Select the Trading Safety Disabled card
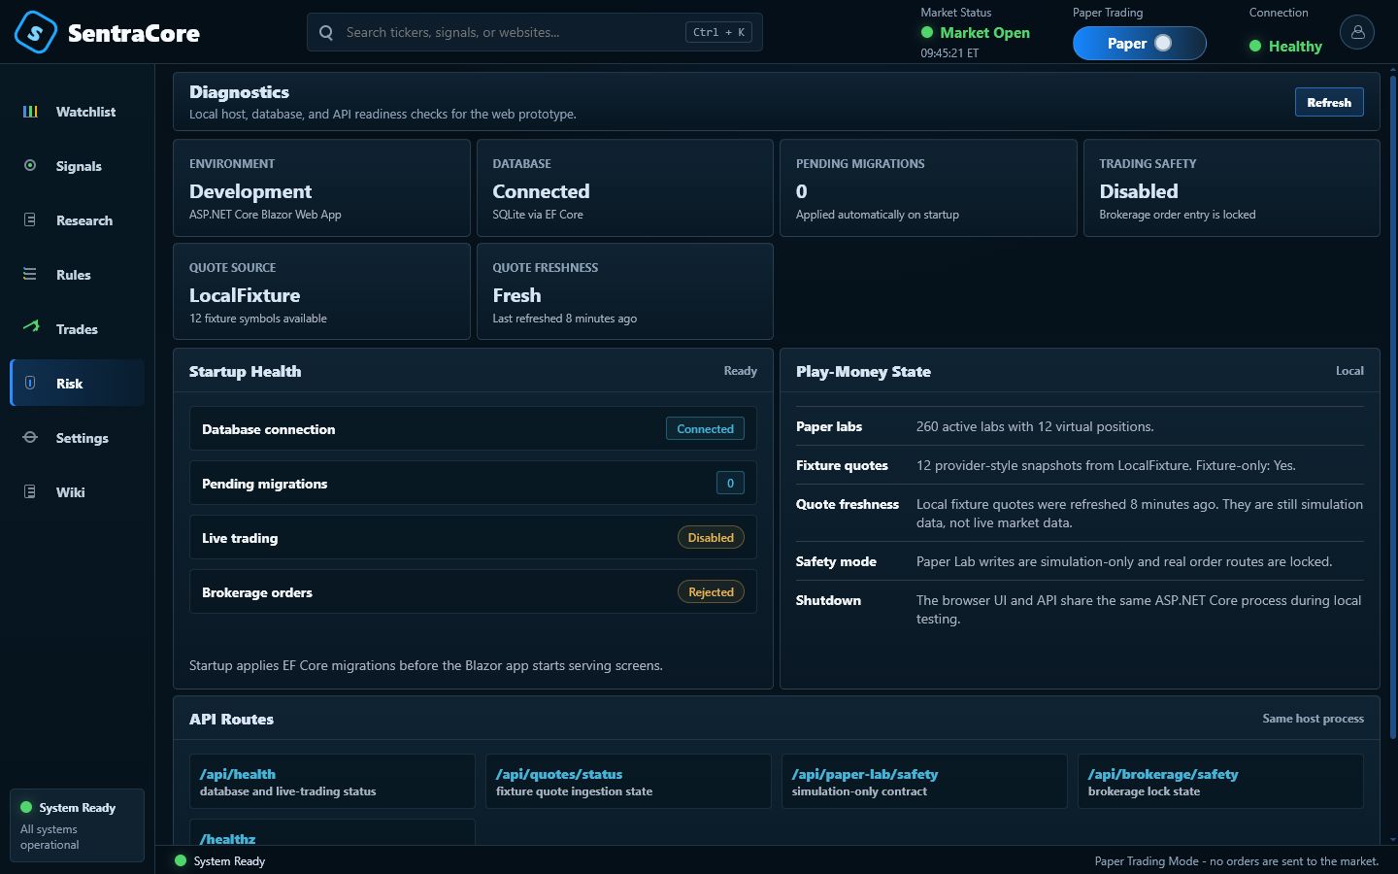This screenshot has width=1398, height=874. pos(1231,187)
